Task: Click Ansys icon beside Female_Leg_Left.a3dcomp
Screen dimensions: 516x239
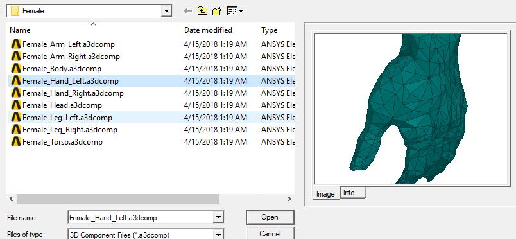Action: coord(16,118)
